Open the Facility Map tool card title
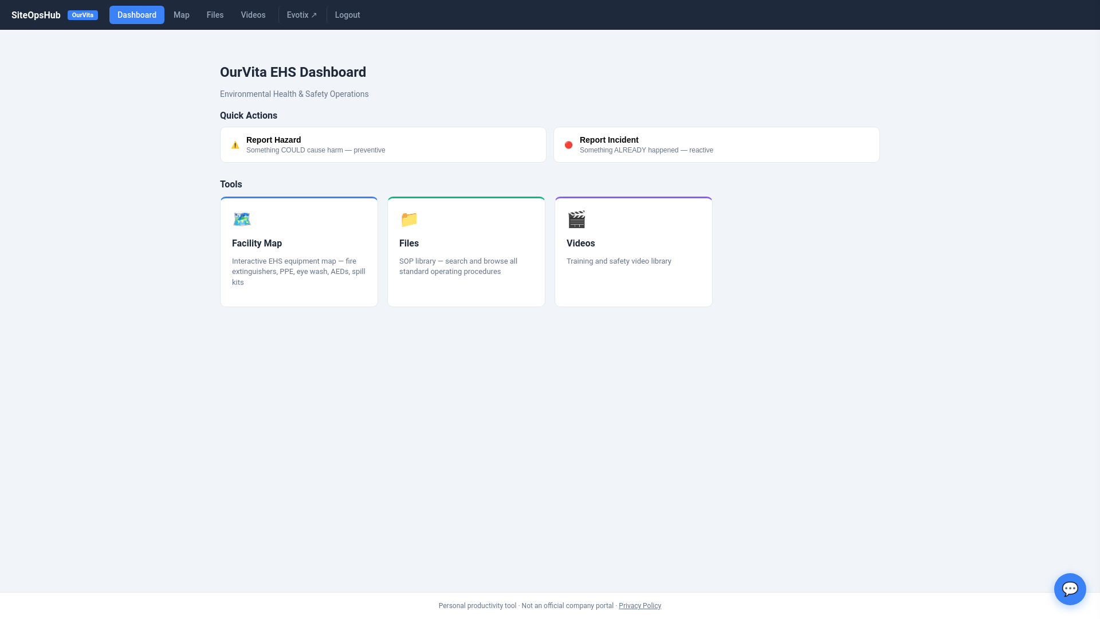This screenshot has width=1100, height=619. tap(257, 243)
